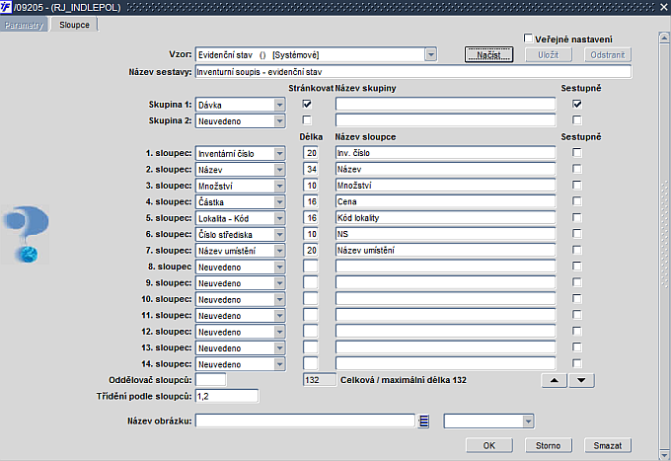
Task: Check Sestupně for Skupina 2
Action: coord(577,120)
